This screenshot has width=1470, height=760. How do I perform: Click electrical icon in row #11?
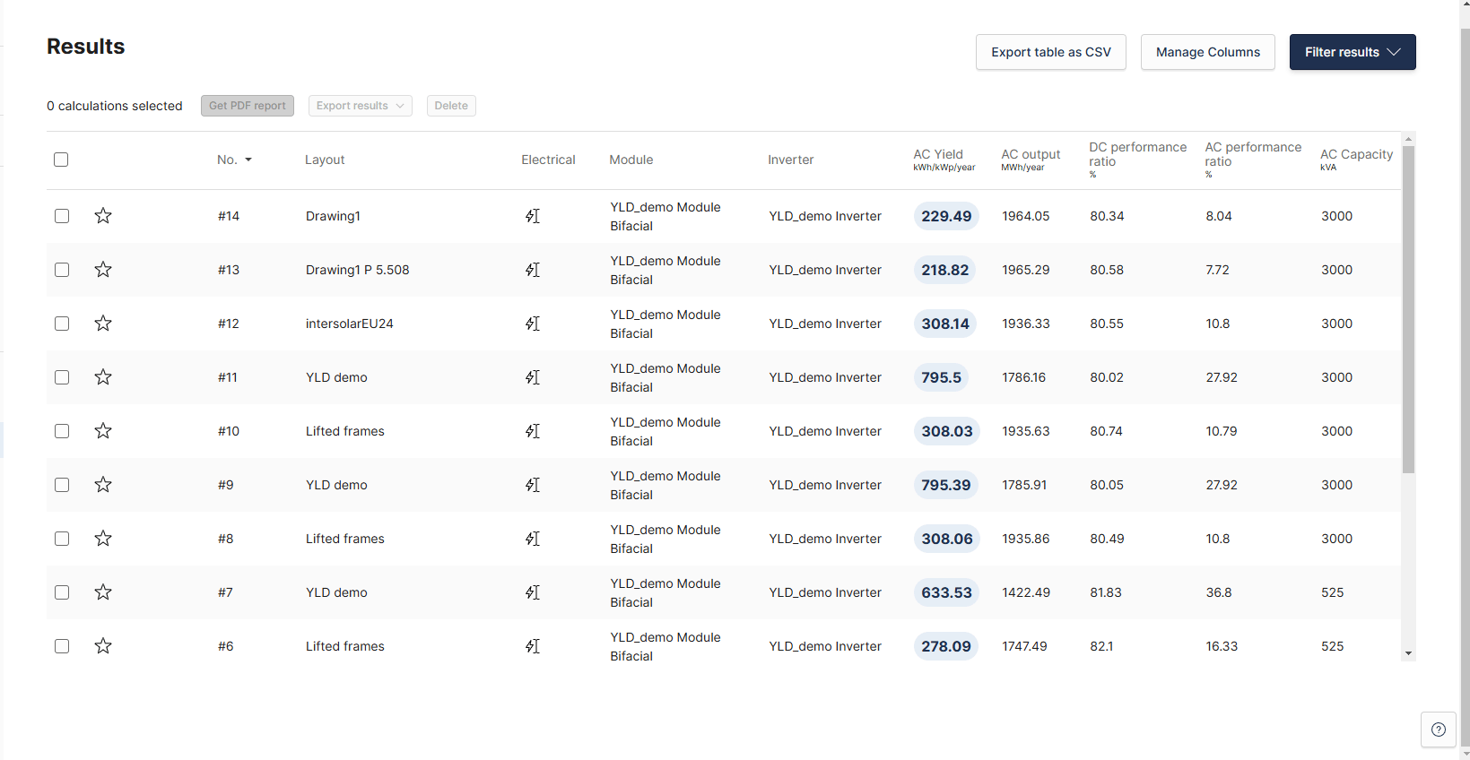[x=533, y=377]
